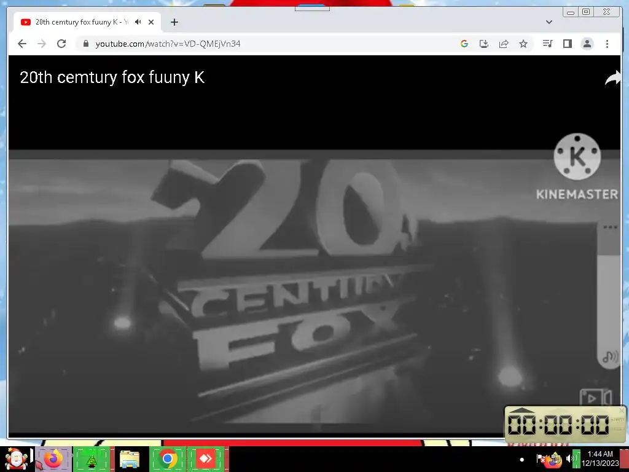Open Chrome profile avatar menu
Screen dimensions: 629x472
[x=587, y=44]
